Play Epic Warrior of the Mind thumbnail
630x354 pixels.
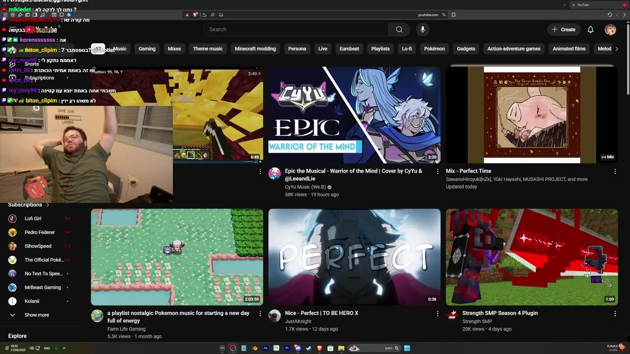[x=354, y=115]
